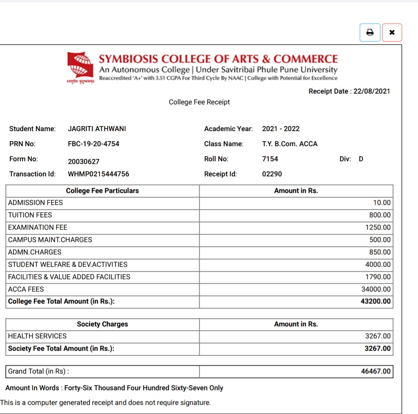Click ADMN.CHARGES row label
Viewport: 418px width, 414px height.
35,252
